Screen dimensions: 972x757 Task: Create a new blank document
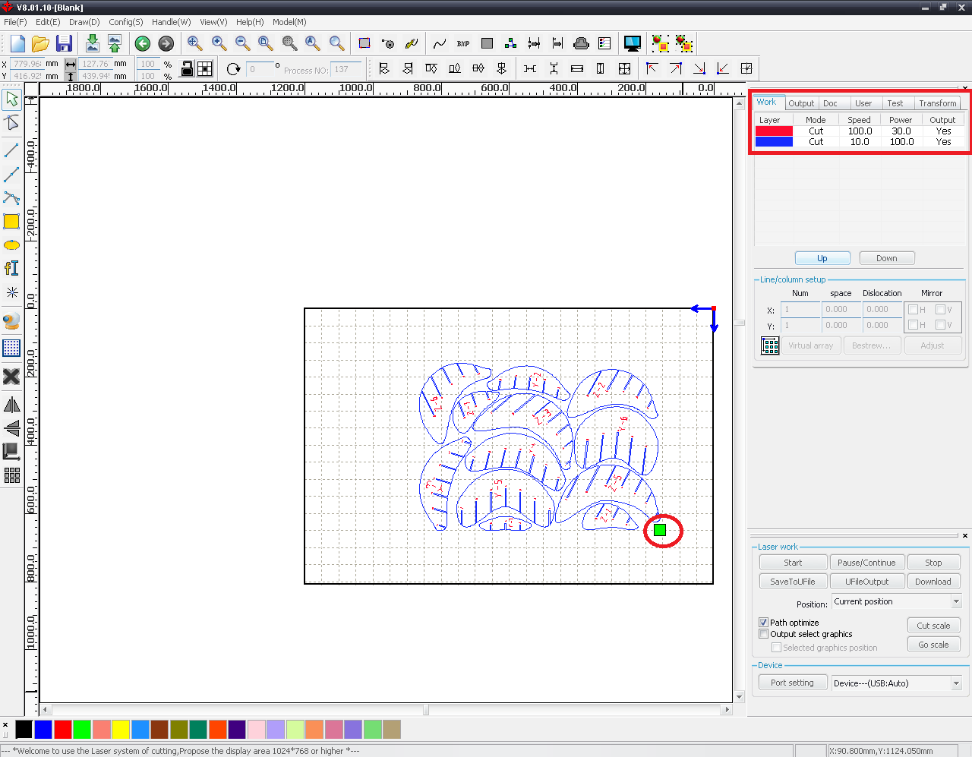click(17, 43)
